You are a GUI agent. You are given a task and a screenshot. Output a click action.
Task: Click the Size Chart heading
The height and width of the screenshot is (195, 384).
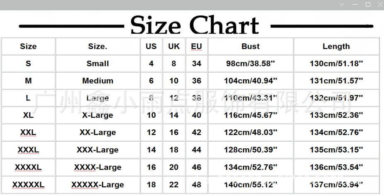click(x=194, y=25)
